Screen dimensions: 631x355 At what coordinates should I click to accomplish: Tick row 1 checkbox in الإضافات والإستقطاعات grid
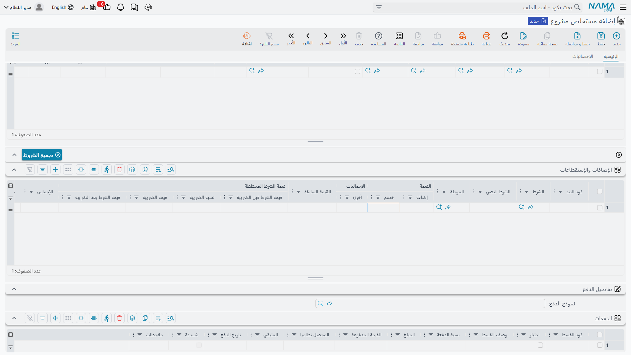600,208
